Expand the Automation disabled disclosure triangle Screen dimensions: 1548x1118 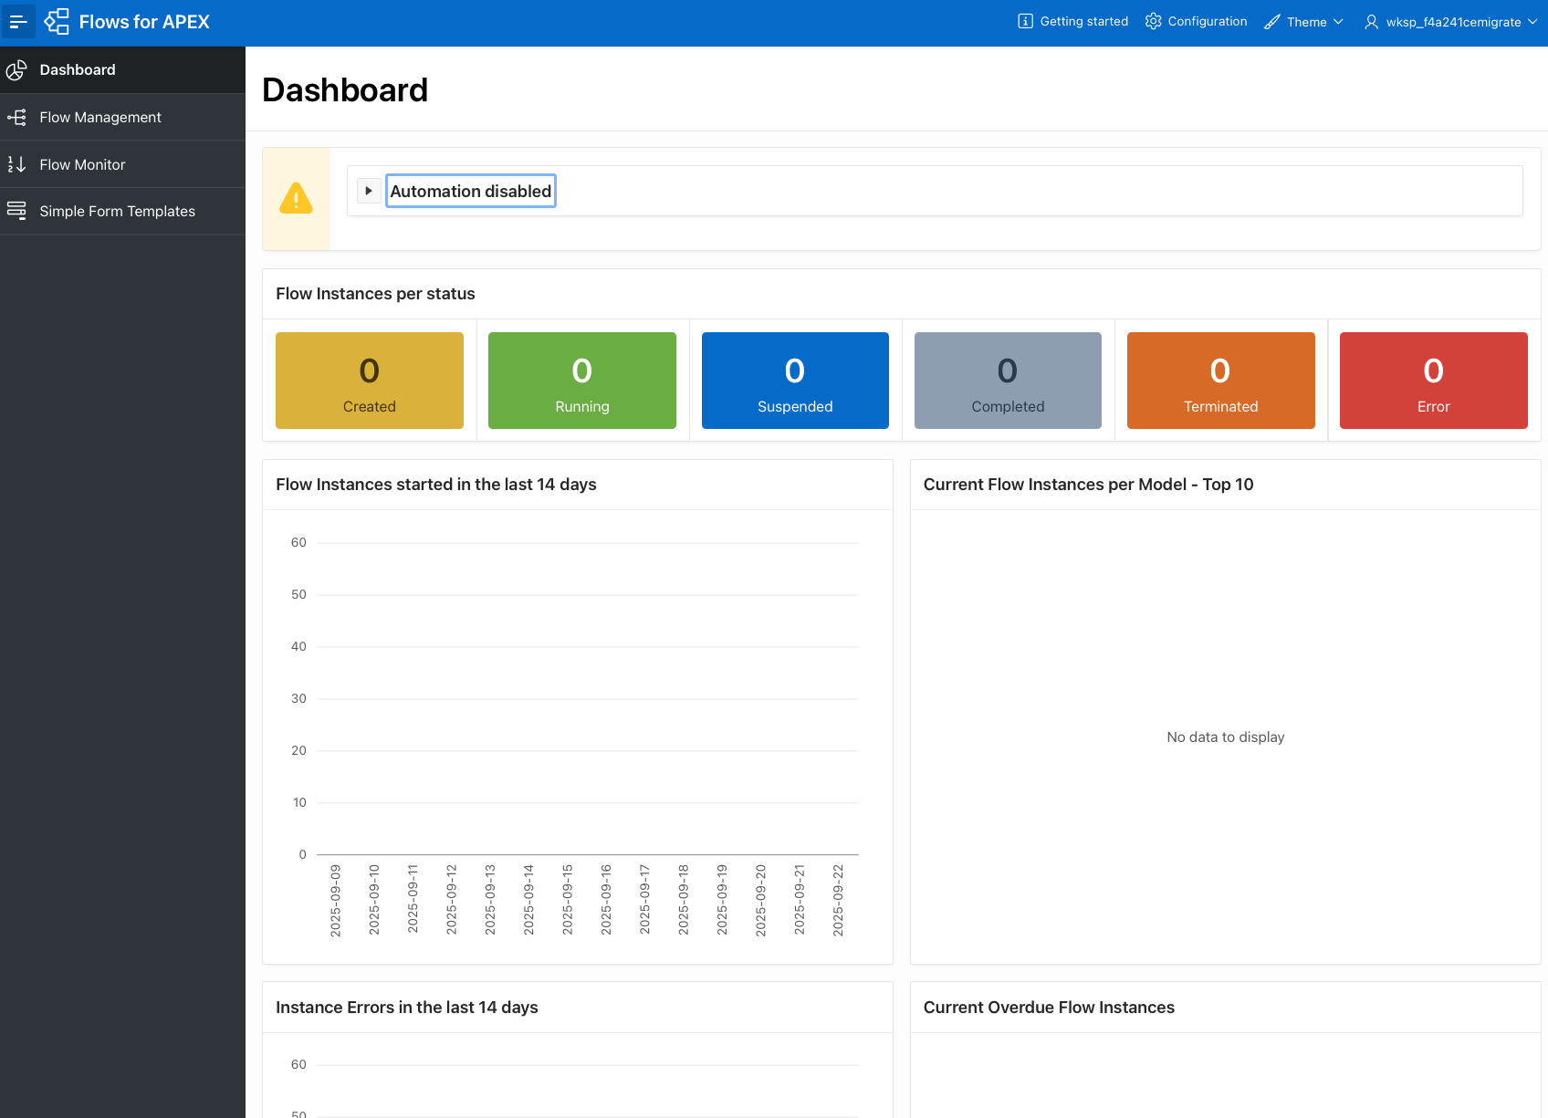[369, 191]
